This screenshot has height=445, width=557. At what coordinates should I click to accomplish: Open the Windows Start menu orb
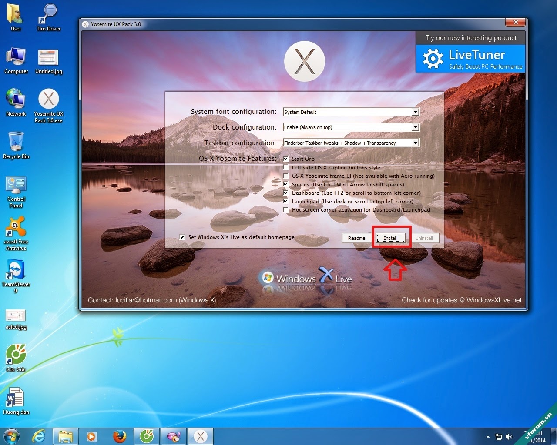click(12, 436)
